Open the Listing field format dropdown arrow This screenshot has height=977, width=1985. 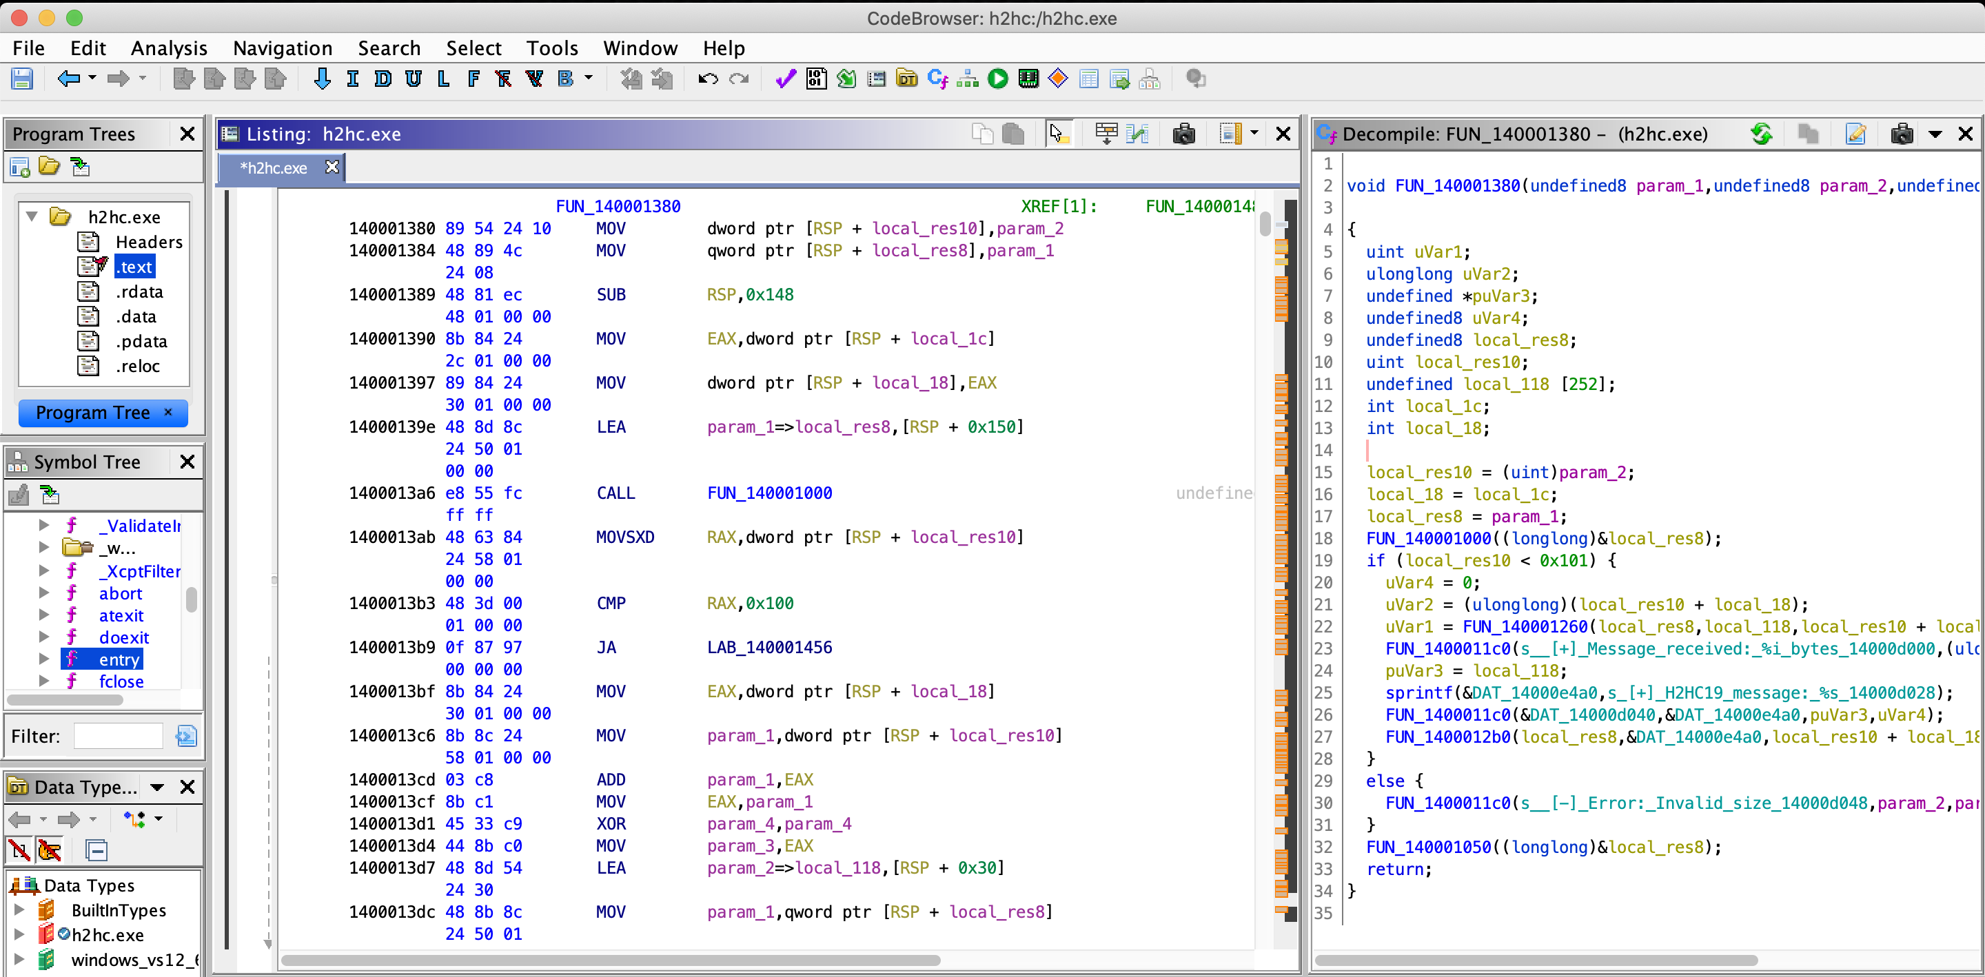(x=1254, y=133)
